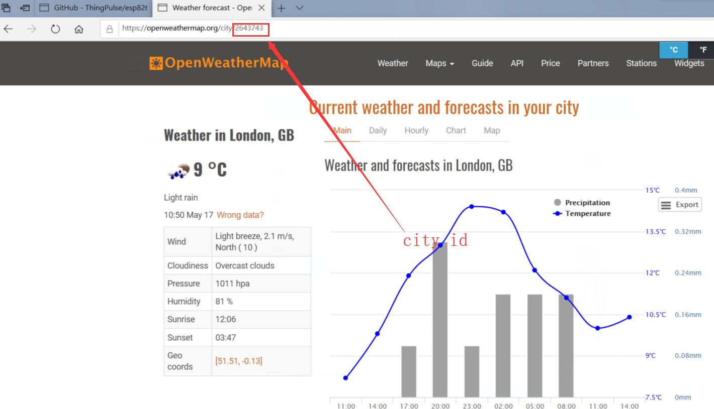714x409 pixels.
Task: Click the light rain weather icon
Action: (x=178, y=170)
